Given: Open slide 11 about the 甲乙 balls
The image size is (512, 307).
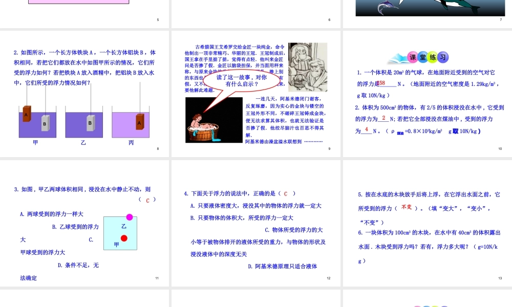Looking at the screenshot, I should pos(84,223).
